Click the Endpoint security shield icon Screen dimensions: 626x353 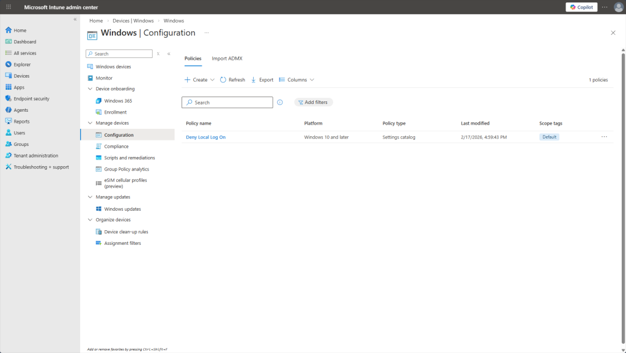point(9,98)
